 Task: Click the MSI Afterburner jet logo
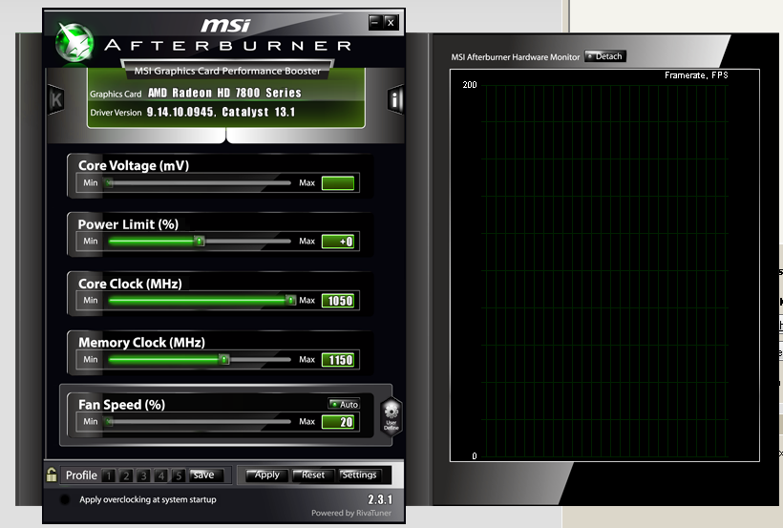74,43
